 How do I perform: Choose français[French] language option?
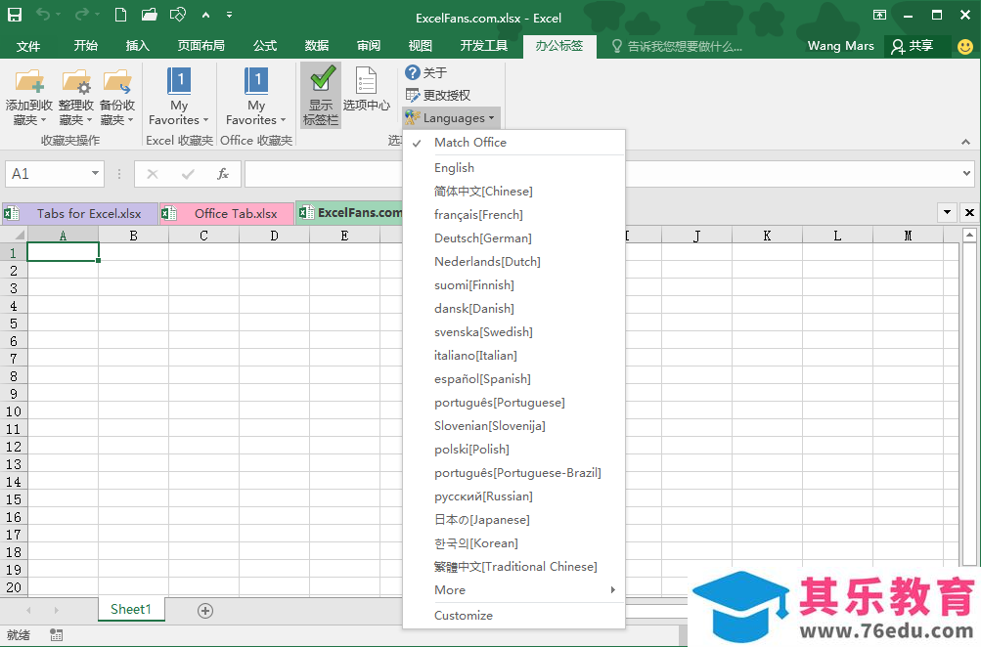point(513,214)
